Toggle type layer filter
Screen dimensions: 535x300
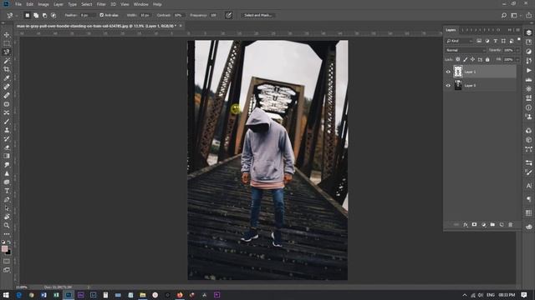tap(496, 41)
